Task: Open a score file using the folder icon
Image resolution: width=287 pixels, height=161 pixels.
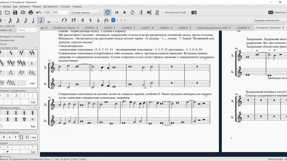Action: pyautogui.click(x=7, y=13)
